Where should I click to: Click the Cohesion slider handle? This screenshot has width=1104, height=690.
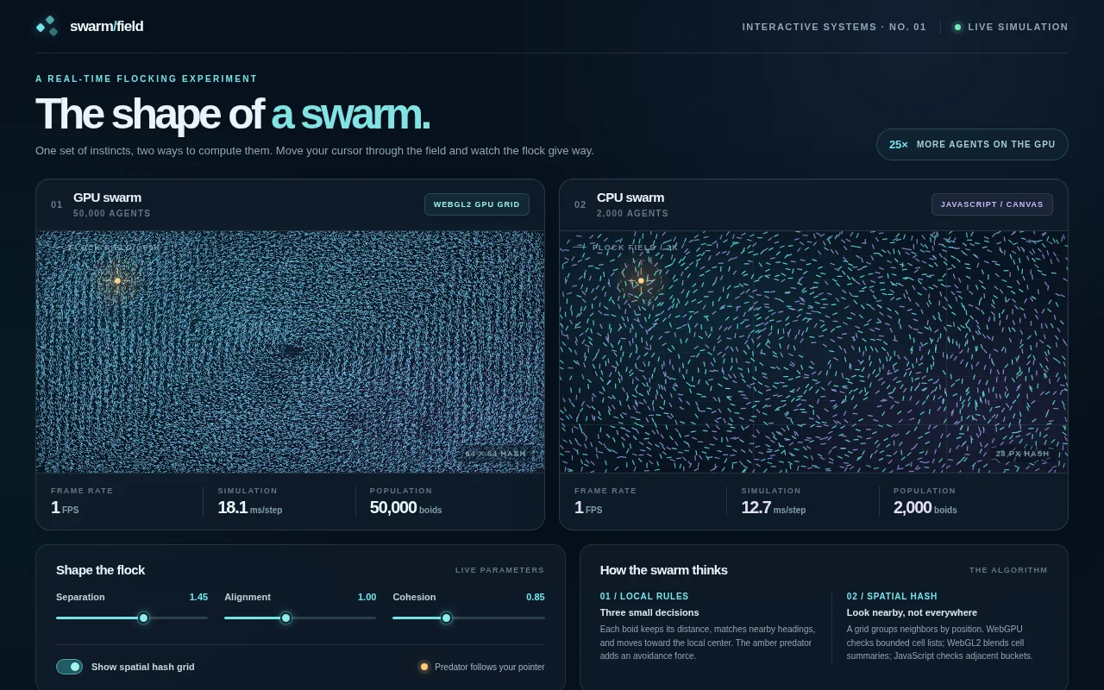coord(446,618)
